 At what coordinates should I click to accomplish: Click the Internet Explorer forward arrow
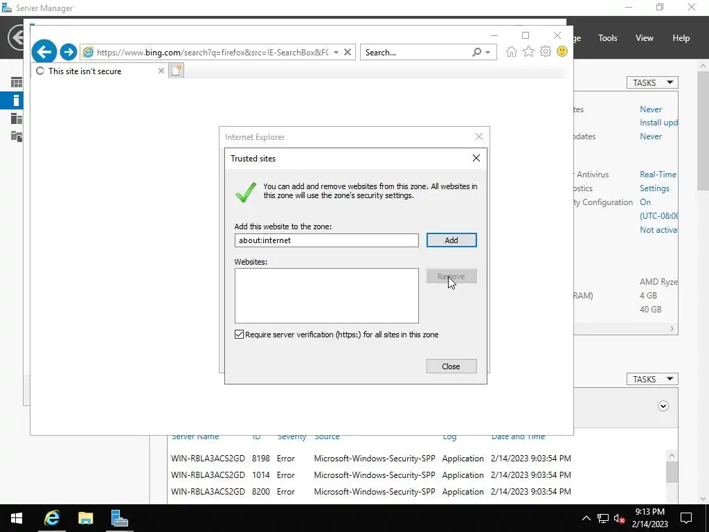(69, 52)
